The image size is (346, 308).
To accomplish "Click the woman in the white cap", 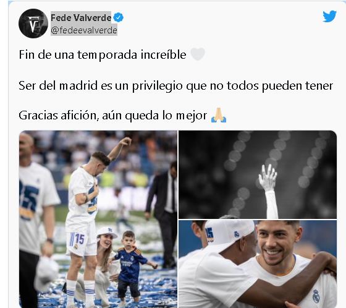I will pyautogui.click(x=104, y=264).
